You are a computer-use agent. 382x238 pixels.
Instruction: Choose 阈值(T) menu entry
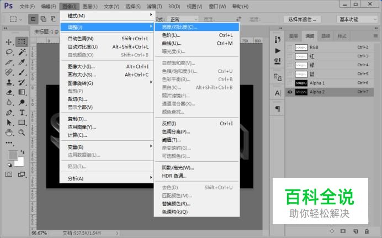pyautogui.click(x=197, y=140)
